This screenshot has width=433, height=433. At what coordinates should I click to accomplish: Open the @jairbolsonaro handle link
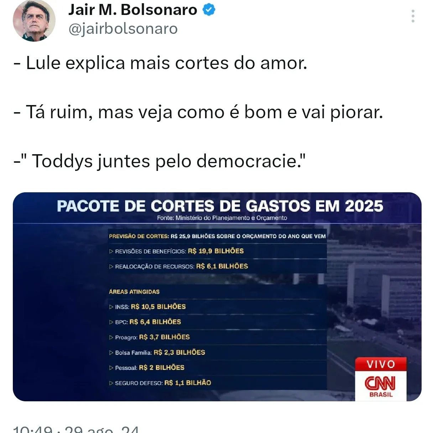tap(123, 29)
